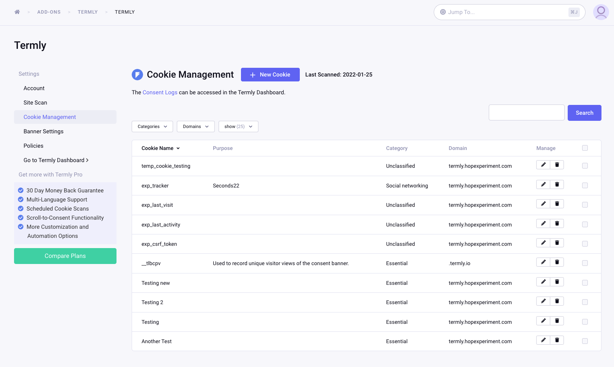This screenshot has width=614, height=367.
Task: Delete the exp_tracker cookie
Action: [557, 184]
